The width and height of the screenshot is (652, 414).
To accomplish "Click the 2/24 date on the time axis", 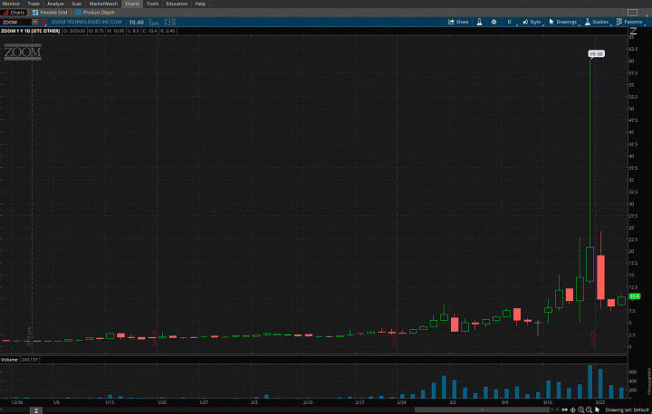I will pos(401,402).
